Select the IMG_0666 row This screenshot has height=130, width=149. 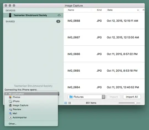tap(104, 54)
